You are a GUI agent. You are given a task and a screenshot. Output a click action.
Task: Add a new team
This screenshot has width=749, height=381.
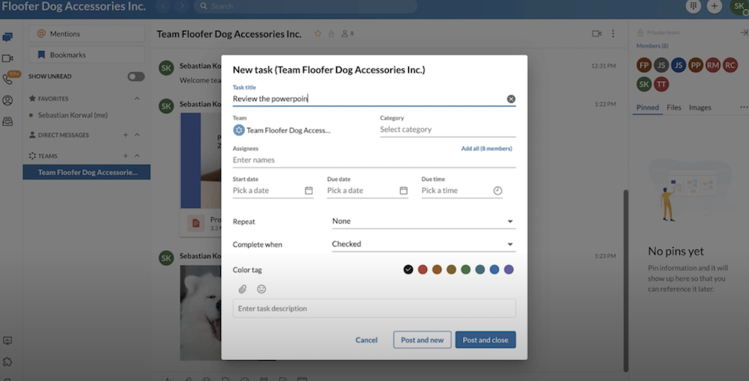point(125,156)
